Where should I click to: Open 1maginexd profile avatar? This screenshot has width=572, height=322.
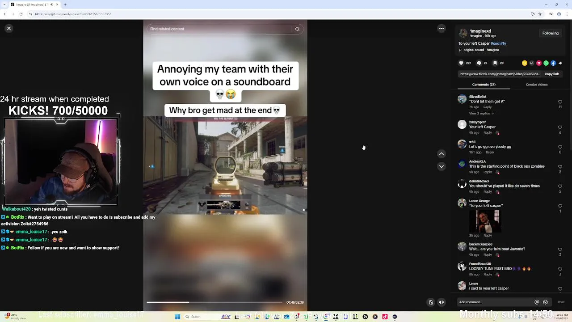coord(463,33)
